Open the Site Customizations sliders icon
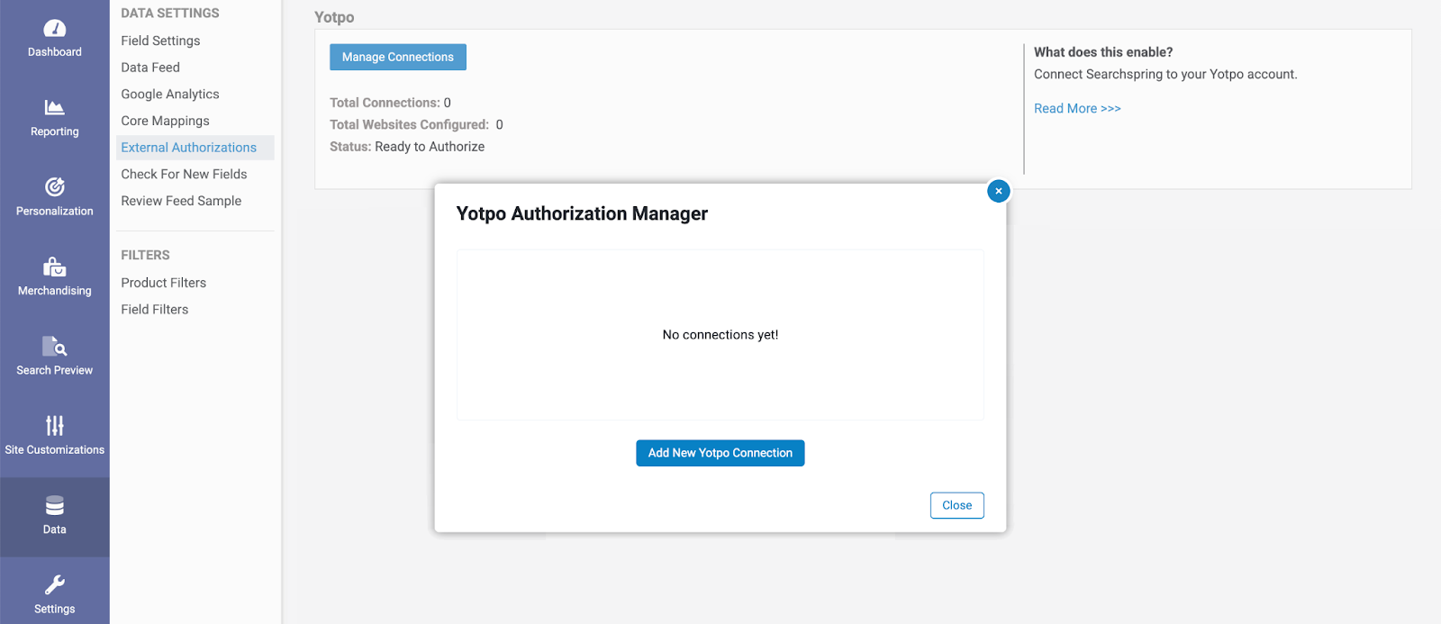1441x624 pixels. tap(54, 425)
